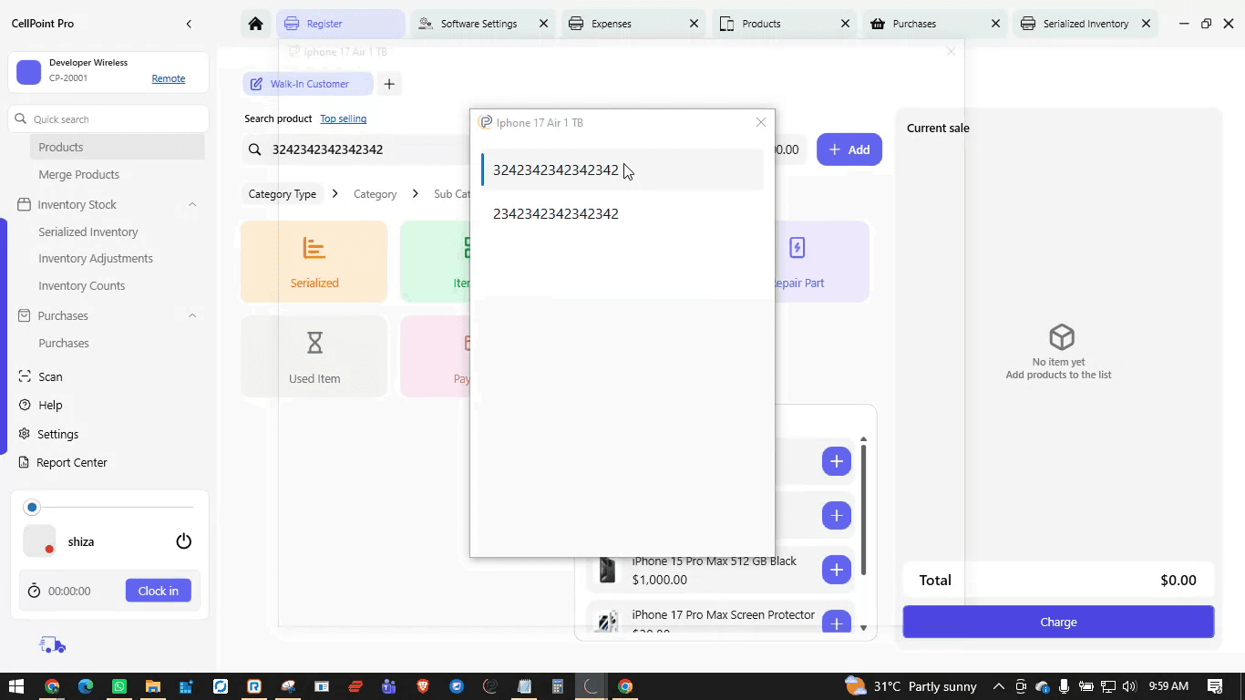This screenshot has height=700, width=1245.
Task: Close the Iphone 17 Air 1 TB popup
Action: click(761, 122)
